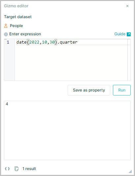The height and width of the screenshot is (176, 135).
Task: Place cursor after .quarter in the expression
Action: coord(78,42)
